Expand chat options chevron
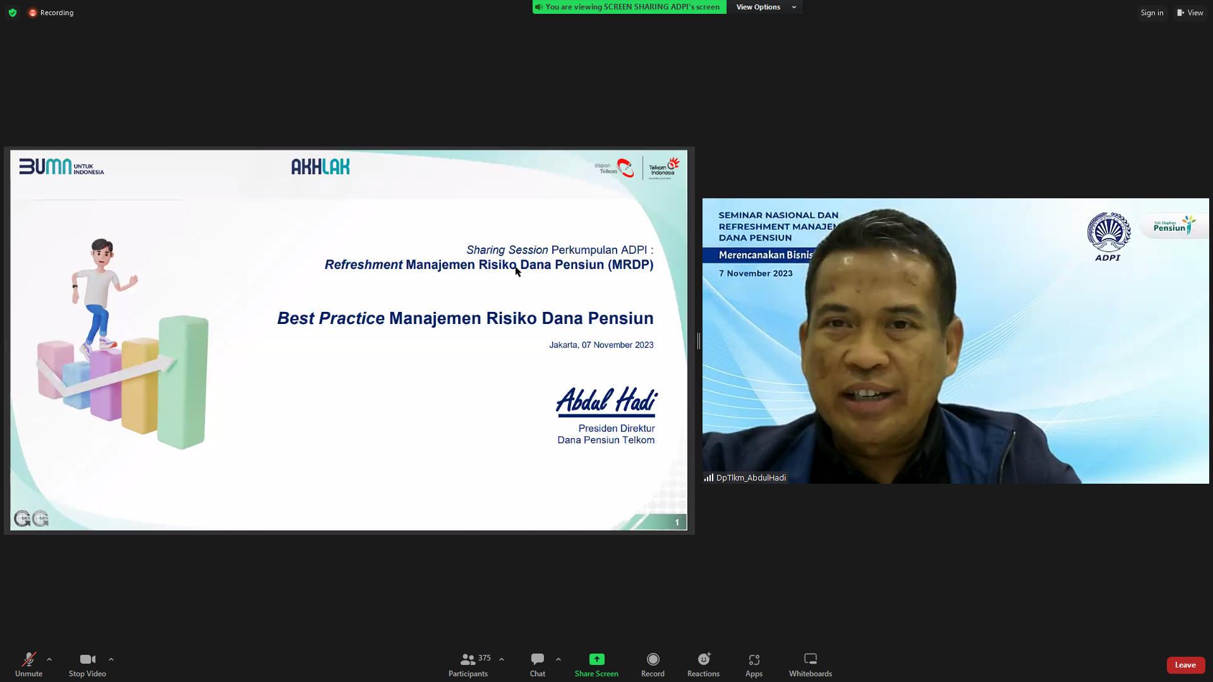This screenshot has height=682, width=1213. coord(558,659)
